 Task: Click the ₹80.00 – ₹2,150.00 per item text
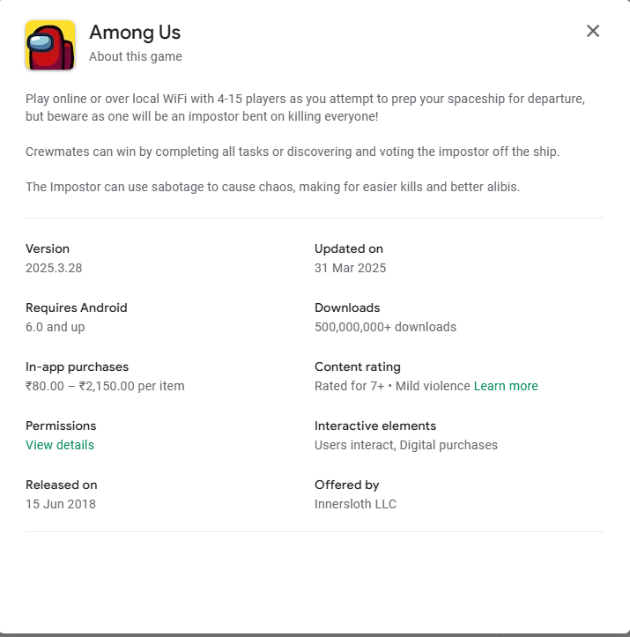pyautogui.click(x=105, y=386)
